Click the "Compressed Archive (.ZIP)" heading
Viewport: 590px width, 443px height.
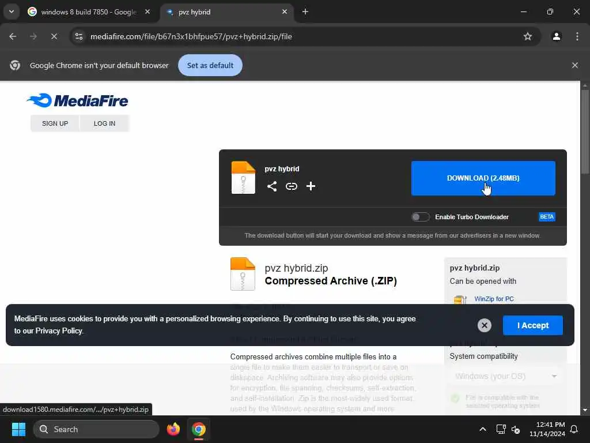(331, 281)
